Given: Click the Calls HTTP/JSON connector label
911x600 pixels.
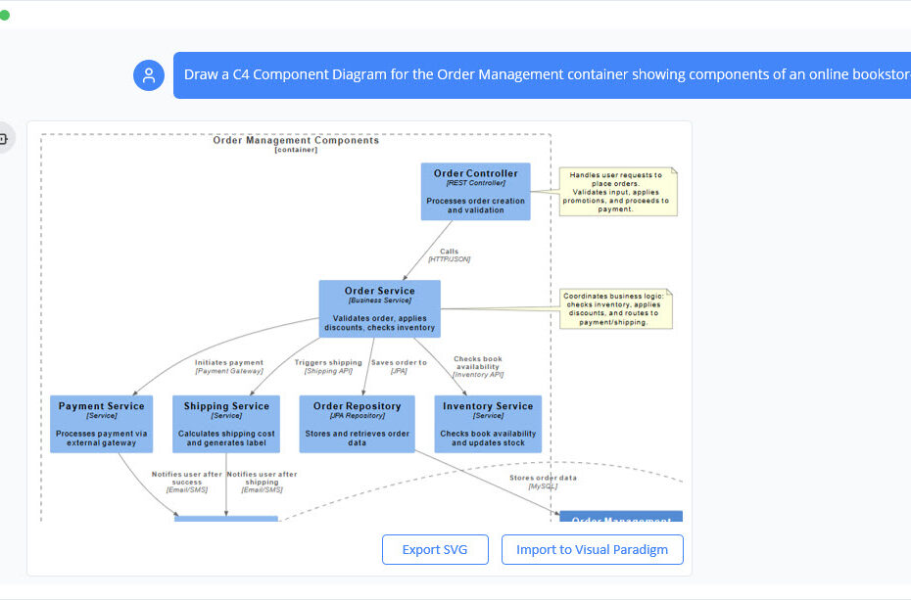Looking at the screenshot, I should click(449, 255).
